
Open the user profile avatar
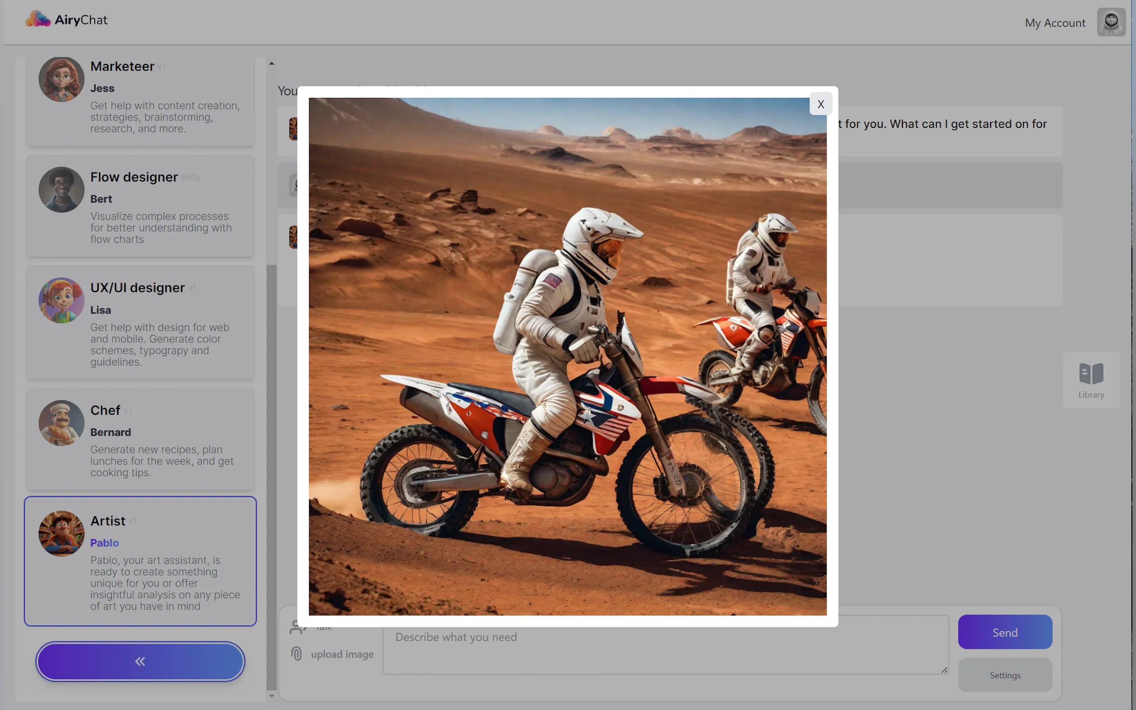point(1111,22)
